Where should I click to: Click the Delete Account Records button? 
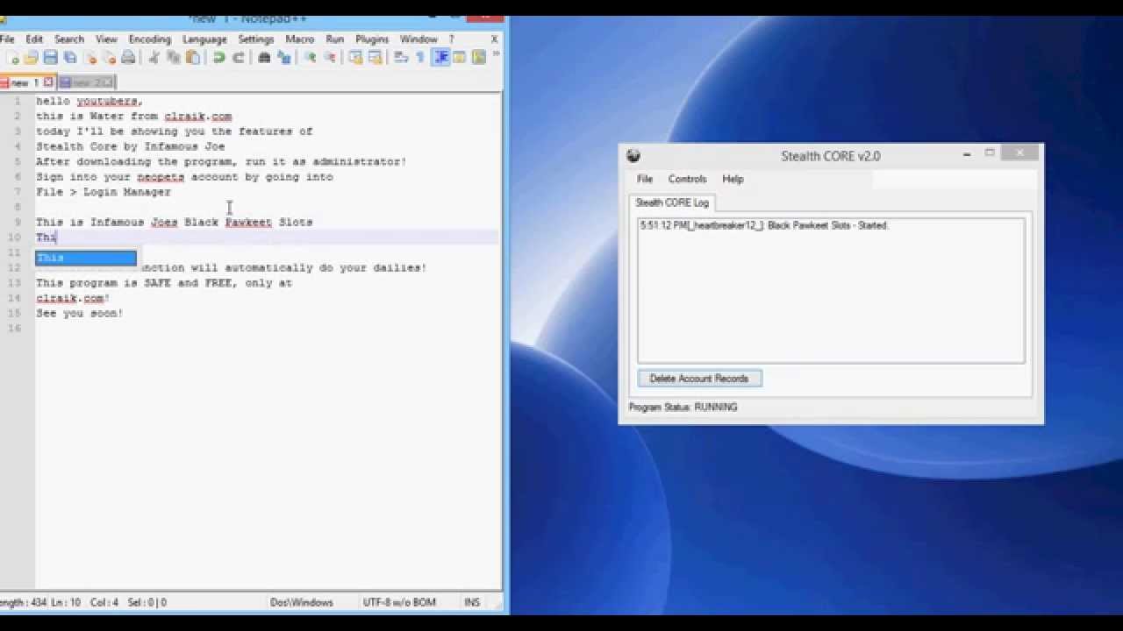pyautogui.click(x=699, y=379)
